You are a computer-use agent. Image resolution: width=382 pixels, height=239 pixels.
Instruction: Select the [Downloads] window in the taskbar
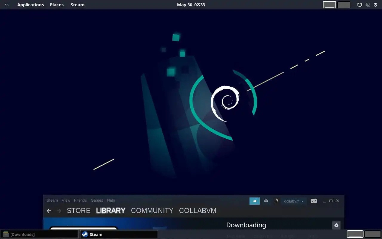point(39,234)
